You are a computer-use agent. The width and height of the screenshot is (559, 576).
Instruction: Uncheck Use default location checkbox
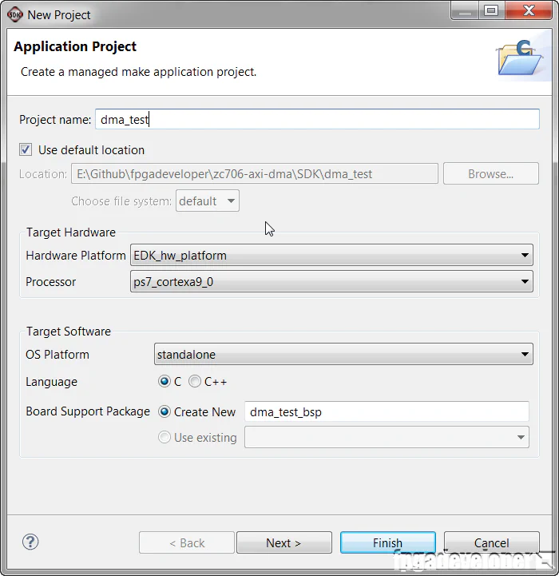click(x=26, y=149)
